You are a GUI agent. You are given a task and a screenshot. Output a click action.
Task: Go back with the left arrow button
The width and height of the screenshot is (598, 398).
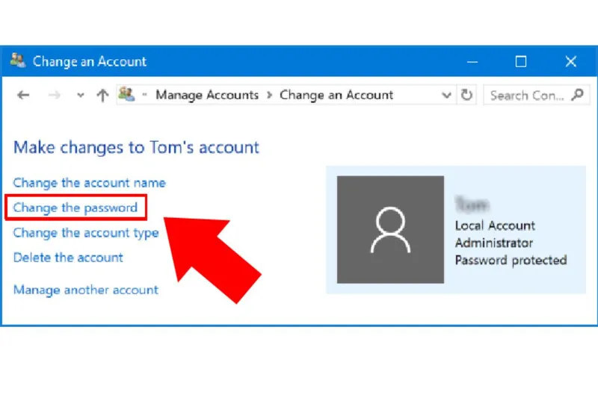(23, 95)
